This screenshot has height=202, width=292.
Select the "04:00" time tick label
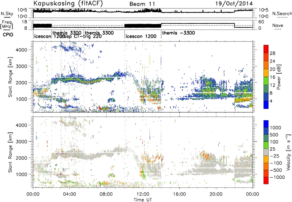click(x=70, y=194)
